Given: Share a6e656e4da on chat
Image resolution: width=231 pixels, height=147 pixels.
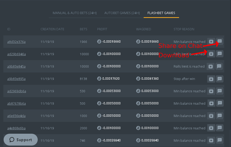Looking at the screenshot, I should [219, 116].
